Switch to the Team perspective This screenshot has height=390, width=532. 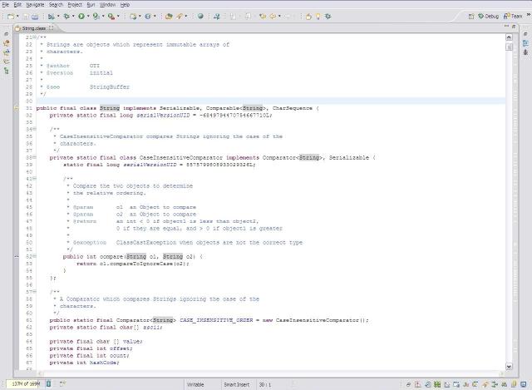tap(516, 16)
